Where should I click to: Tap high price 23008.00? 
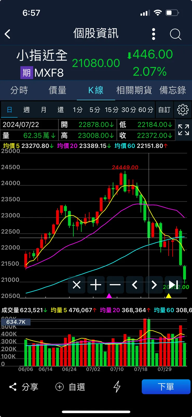[96, 135]
